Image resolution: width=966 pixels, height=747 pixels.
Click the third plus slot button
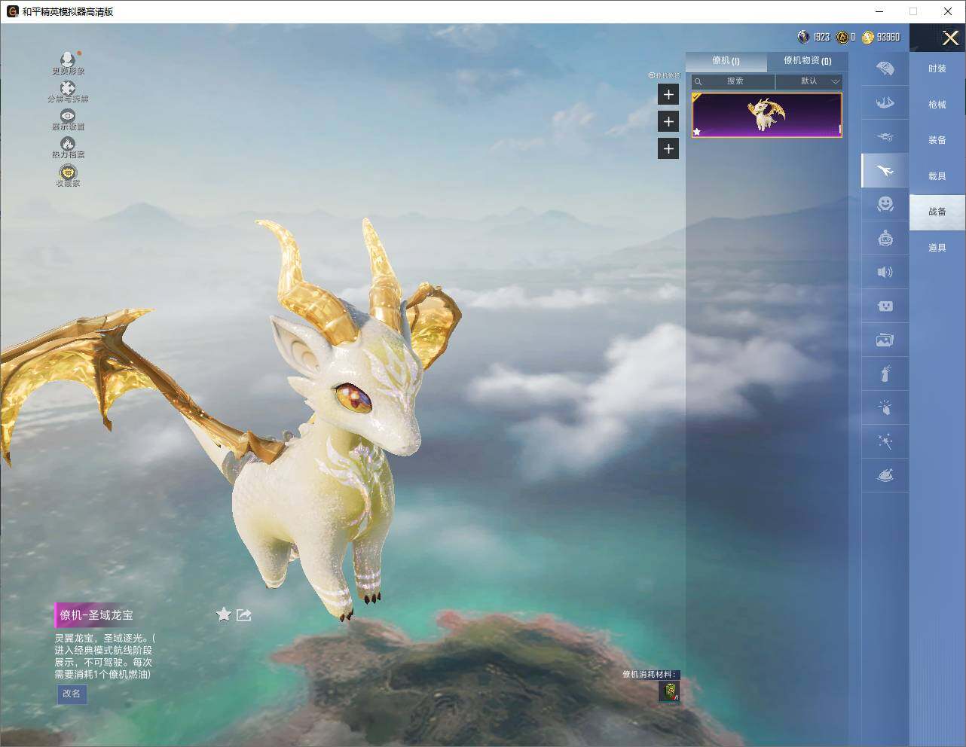pyautogui.click(x=668, y=148)
